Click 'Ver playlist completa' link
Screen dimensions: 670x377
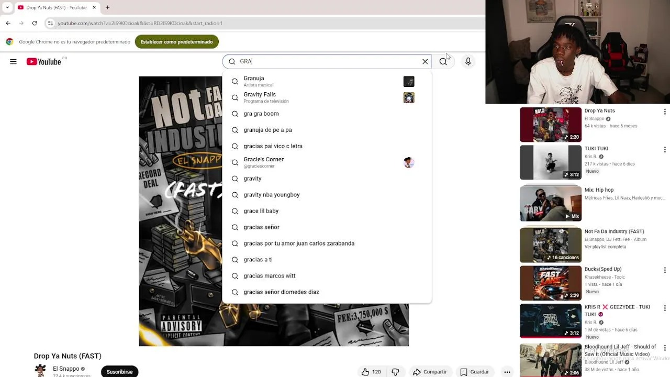605,247
